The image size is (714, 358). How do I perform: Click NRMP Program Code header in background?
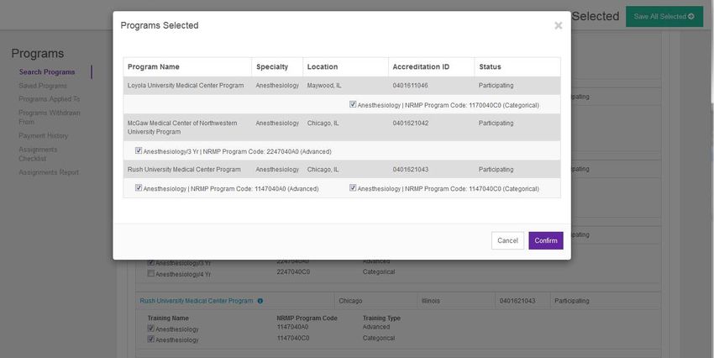pos(307,319)
